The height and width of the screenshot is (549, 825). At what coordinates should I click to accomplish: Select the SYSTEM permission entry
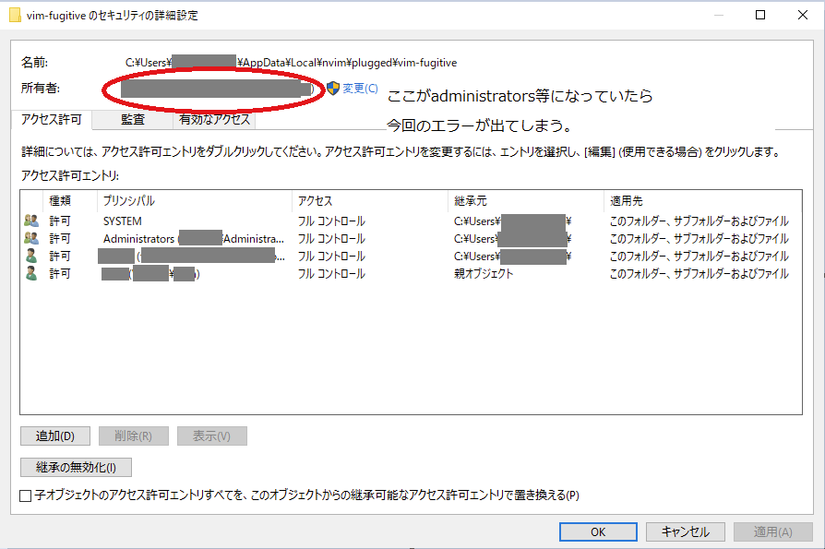click(411, 221)
